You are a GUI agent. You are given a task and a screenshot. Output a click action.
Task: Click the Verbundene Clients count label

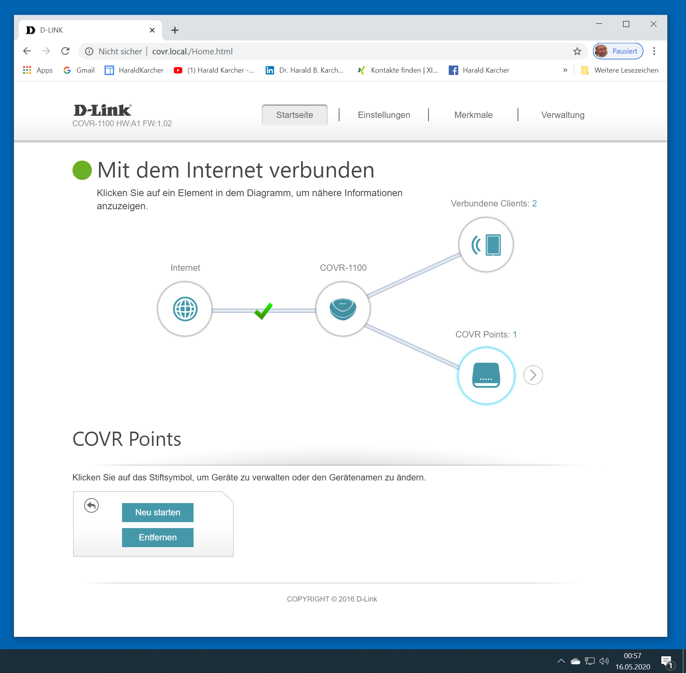pyautogui.click(x=494, y=204)
